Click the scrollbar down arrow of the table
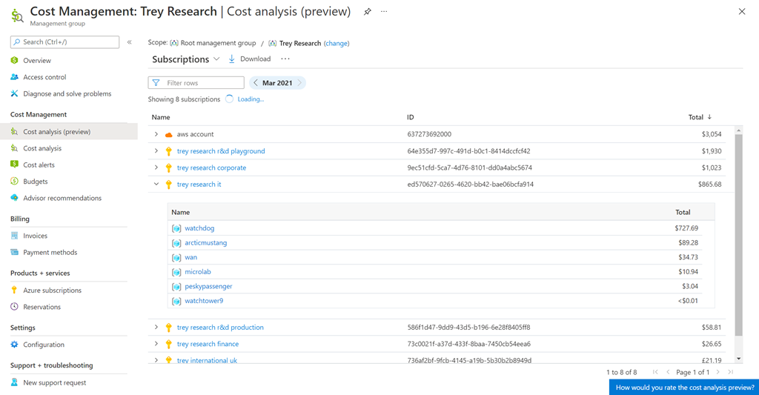Viewport: 759px width, 395px height. [x=738, y=359]
